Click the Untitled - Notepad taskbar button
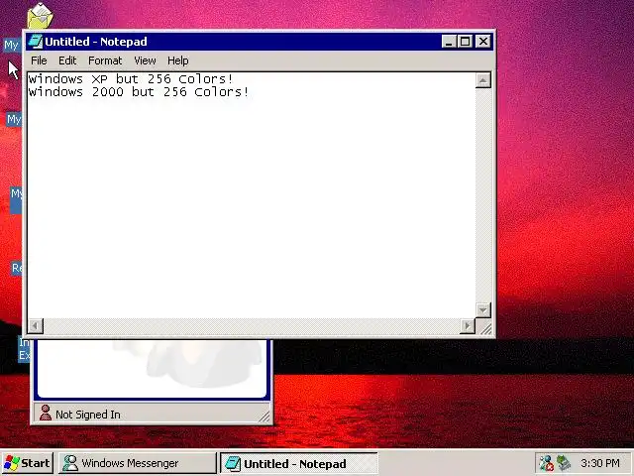The height and width of the screenshot is (476, 634). 299,463
